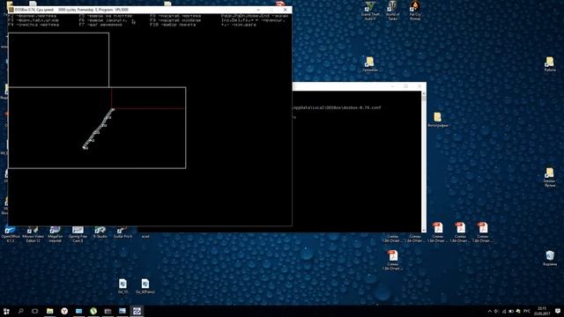Click the dosbox-0.74.conf path text
Screen dimensions: 564x317
337,107
